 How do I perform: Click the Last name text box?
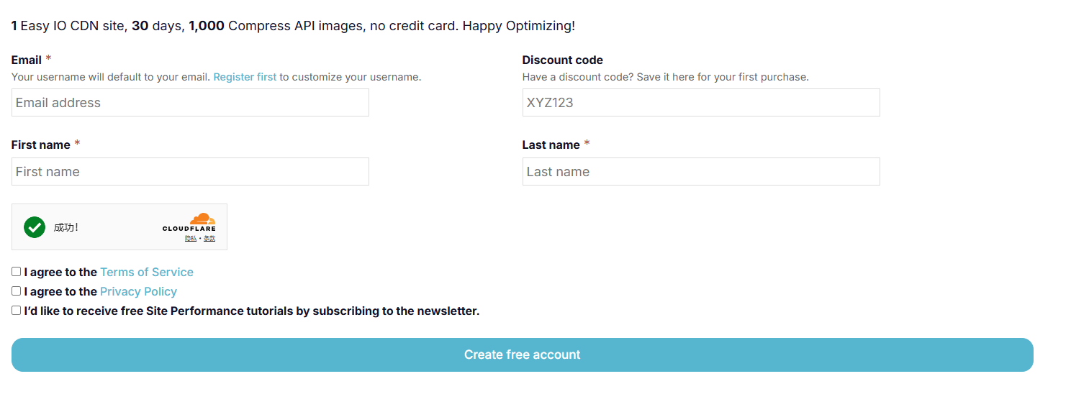(x=700, y=172)
